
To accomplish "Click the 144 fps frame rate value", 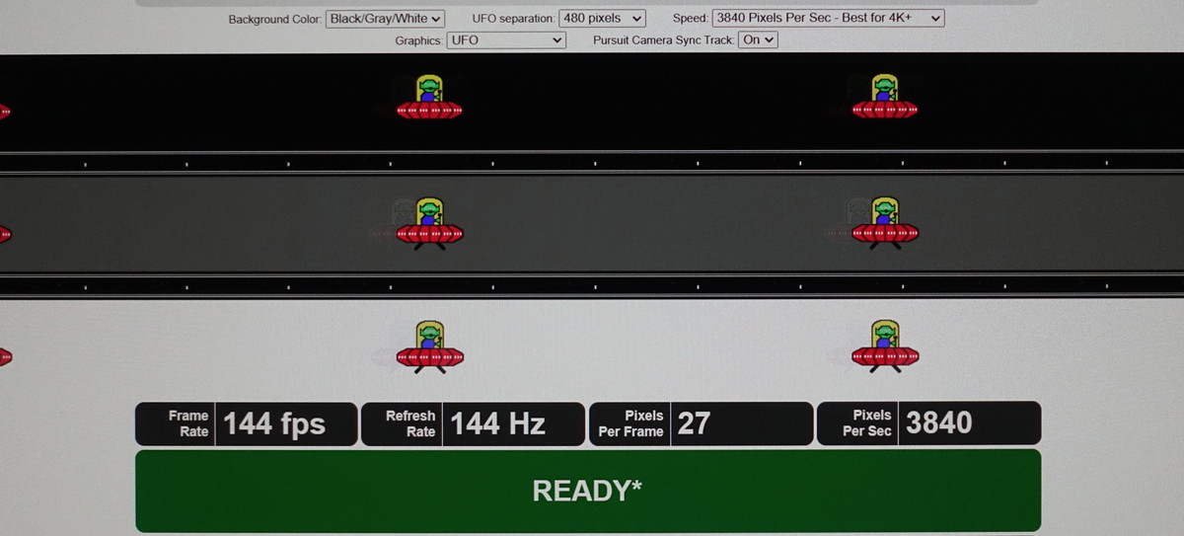I will pyautogui.click(x=274, y=424).
